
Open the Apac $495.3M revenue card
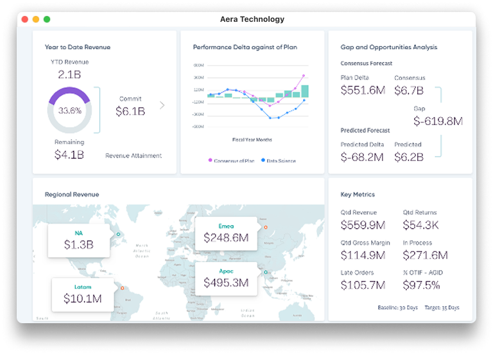point(226,278)
